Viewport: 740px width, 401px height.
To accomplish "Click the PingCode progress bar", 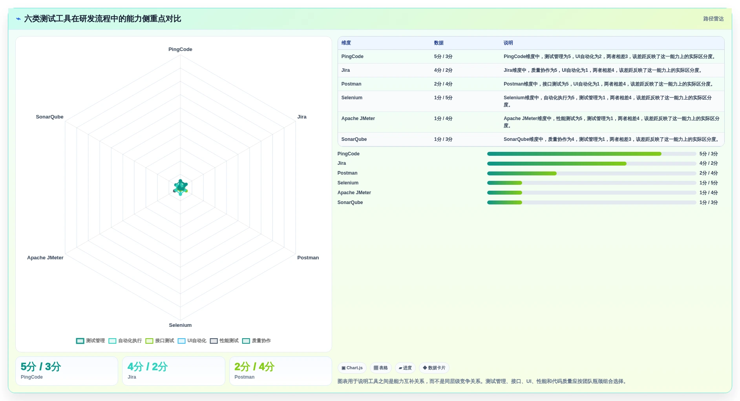I will tap(592, 154).
